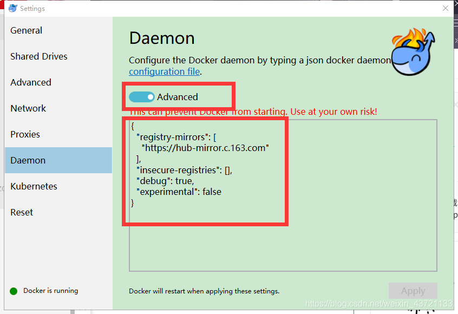Click the "Docker is running" status text
Screen dimensions: 458x314
click(x=50, y=291)
